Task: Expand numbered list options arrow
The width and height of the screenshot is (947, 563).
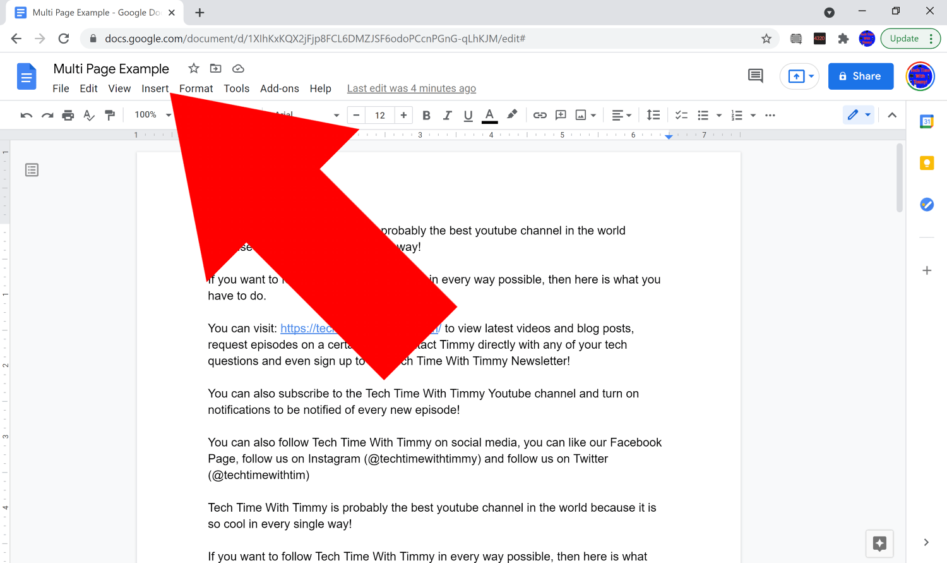Action: [x=753, y=115]
